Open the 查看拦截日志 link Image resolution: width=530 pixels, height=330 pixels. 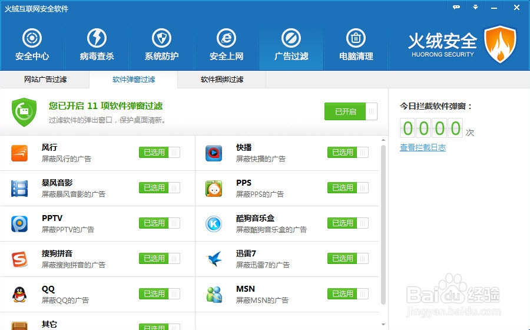(423, 147)
